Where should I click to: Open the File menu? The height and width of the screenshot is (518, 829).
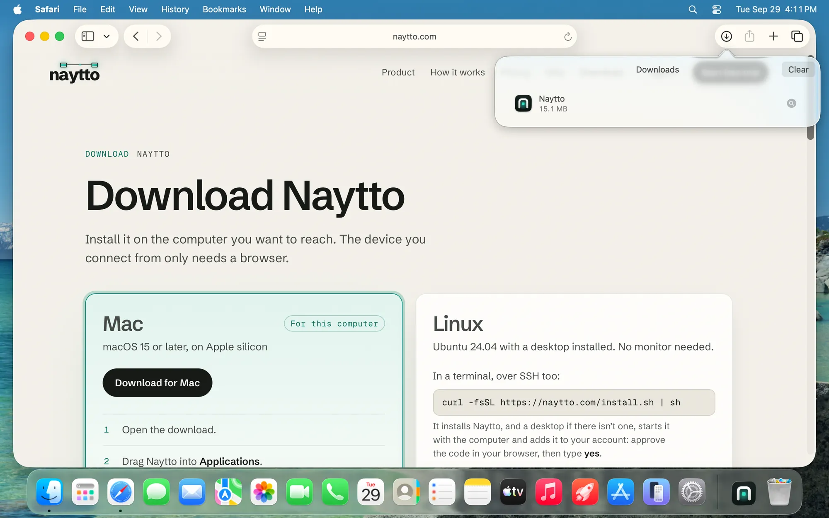click(80, 9)
